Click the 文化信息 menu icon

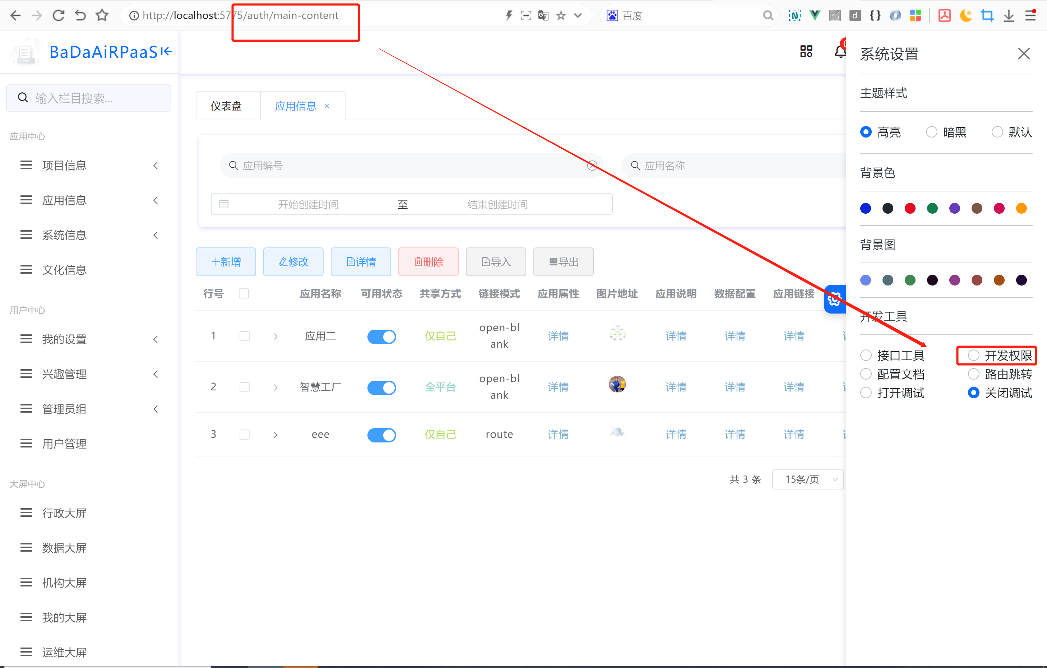[x=26, y=270]
